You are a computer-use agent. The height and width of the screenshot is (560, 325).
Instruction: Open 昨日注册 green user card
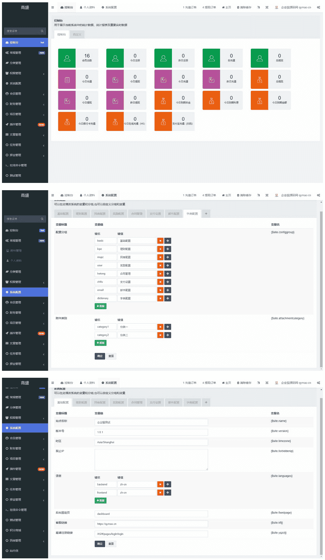point(174,58)
